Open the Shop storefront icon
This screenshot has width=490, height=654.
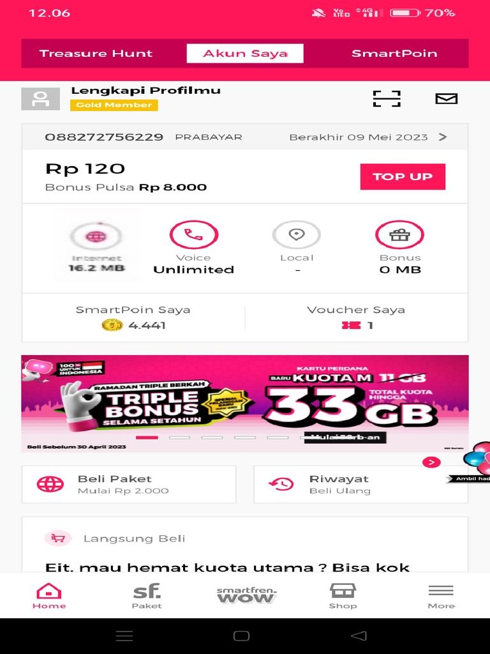tap(343, 596)
